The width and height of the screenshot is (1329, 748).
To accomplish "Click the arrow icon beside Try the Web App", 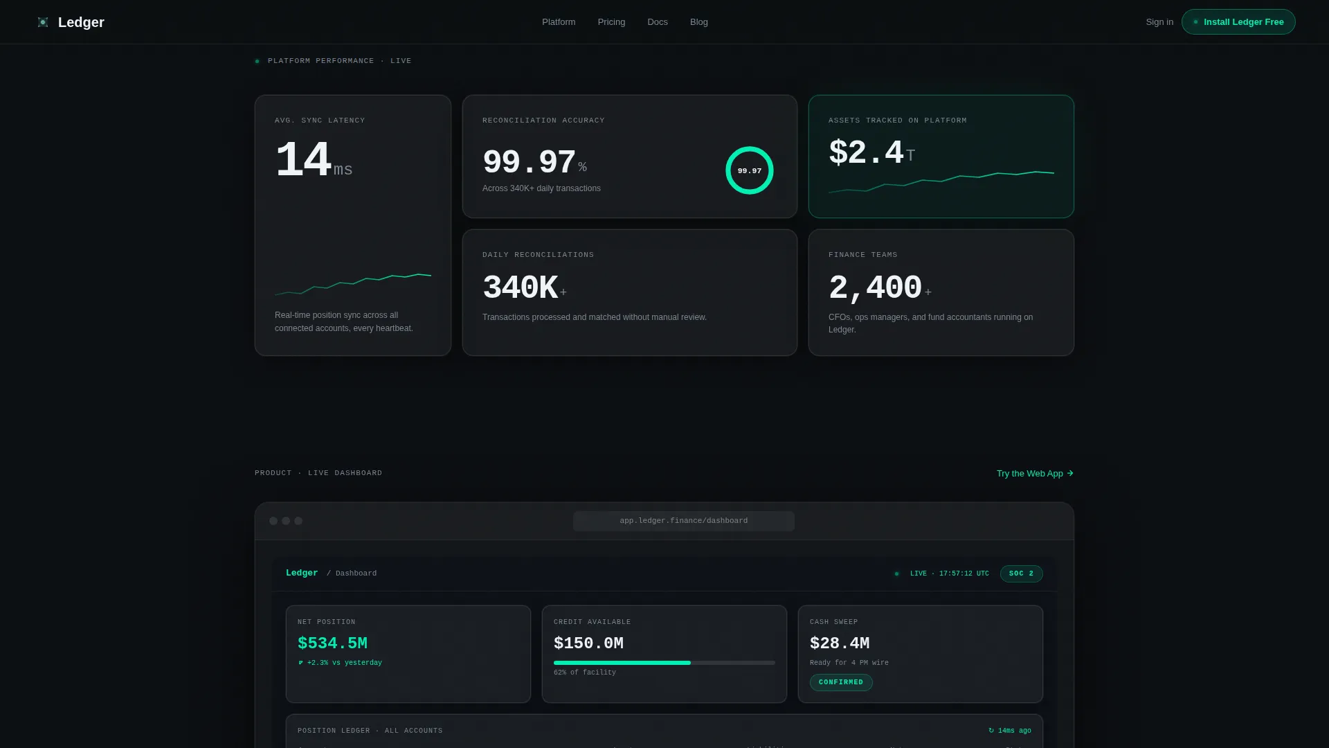I will point(1070,474).
